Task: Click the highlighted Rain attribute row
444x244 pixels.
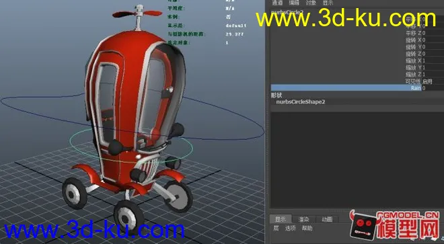Action: (346, 88)
